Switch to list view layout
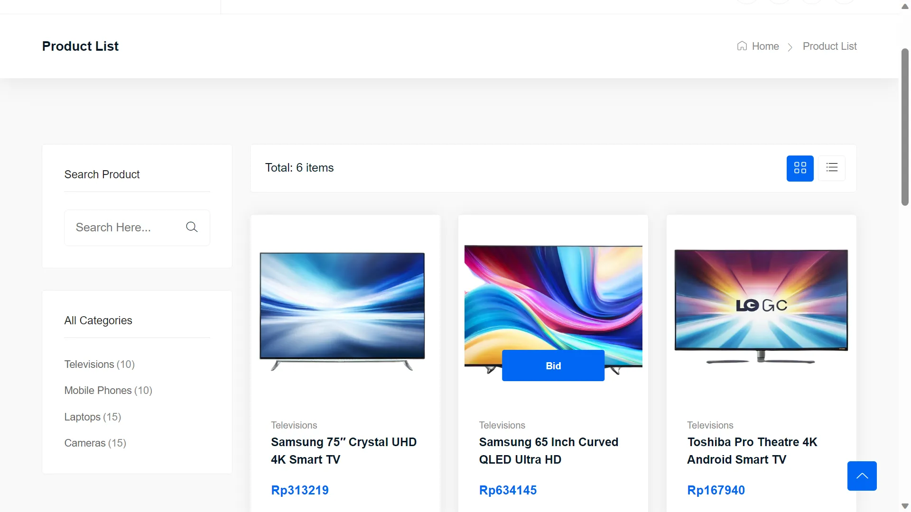 [832, 168]
